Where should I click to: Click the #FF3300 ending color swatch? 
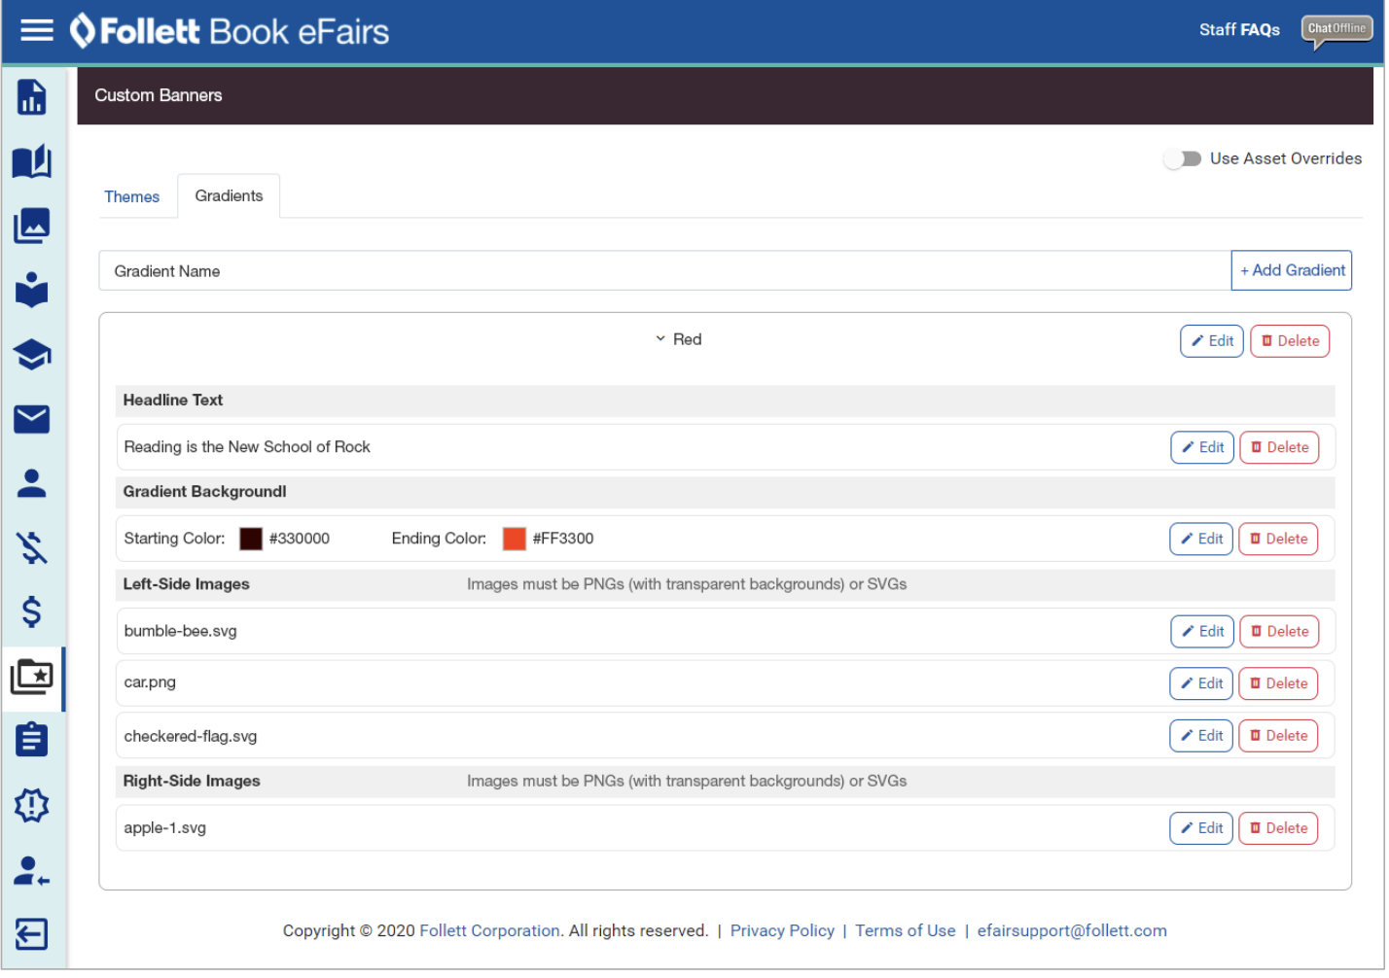click(516, 540)
